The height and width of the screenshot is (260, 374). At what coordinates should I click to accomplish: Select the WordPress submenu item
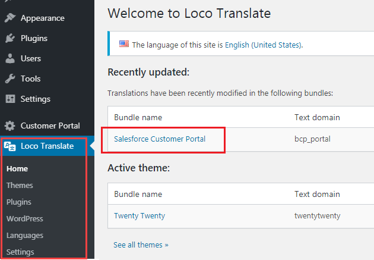pos(25,218)
